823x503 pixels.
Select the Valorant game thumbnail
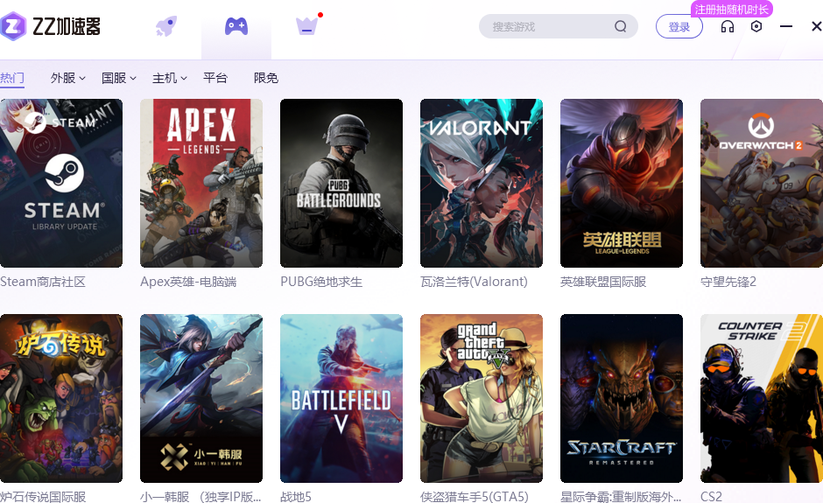(482, 183)
